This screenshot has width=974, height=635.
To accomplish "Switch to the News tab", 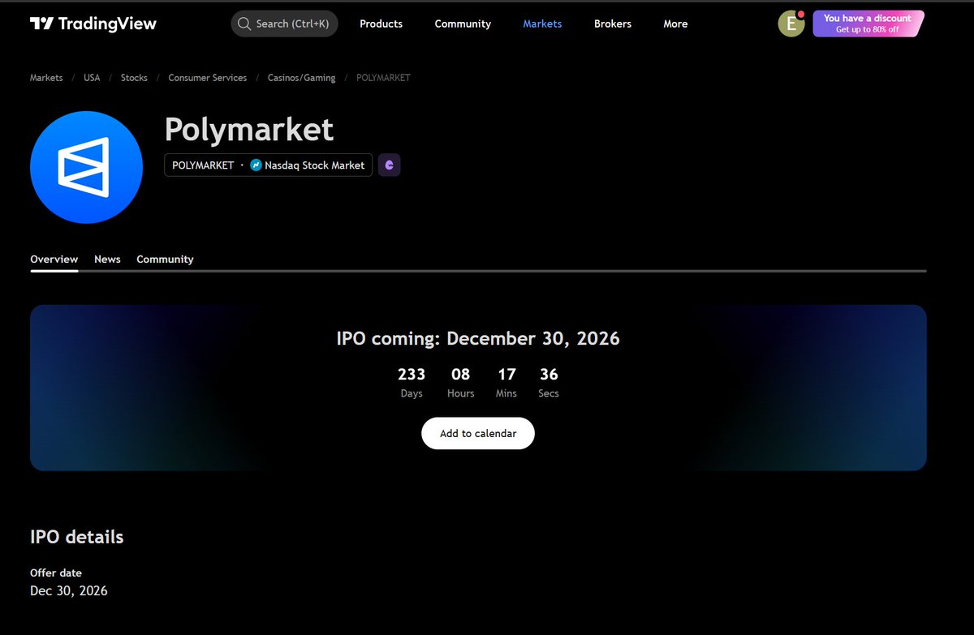I will point(107,260).
